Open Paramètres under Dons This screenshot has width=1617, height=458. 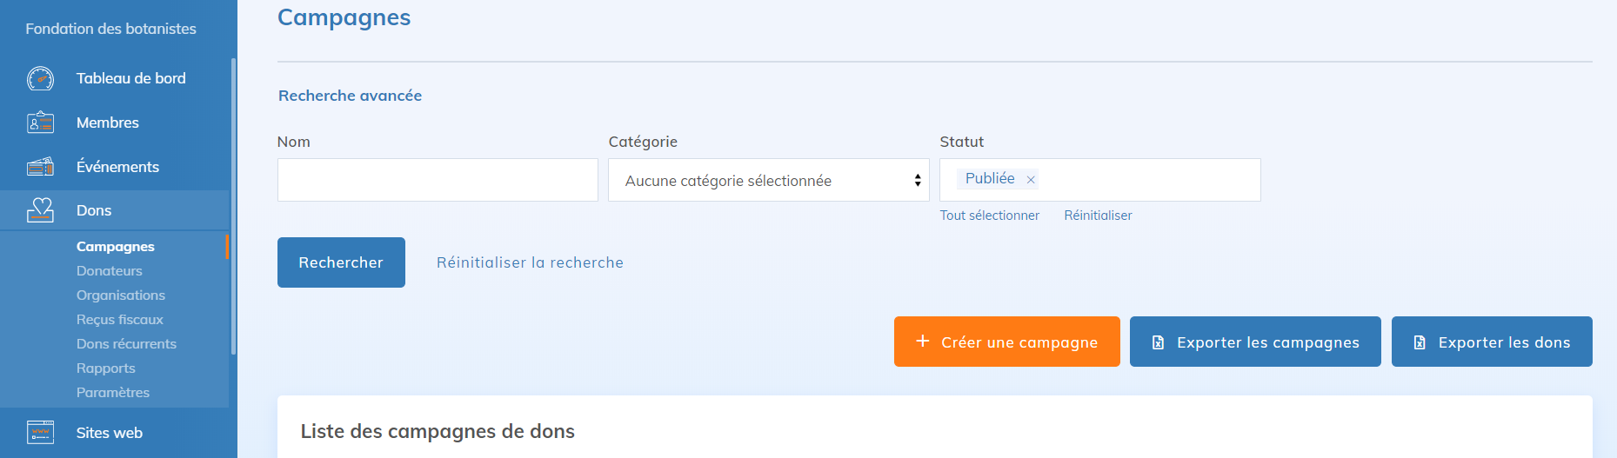112,393
